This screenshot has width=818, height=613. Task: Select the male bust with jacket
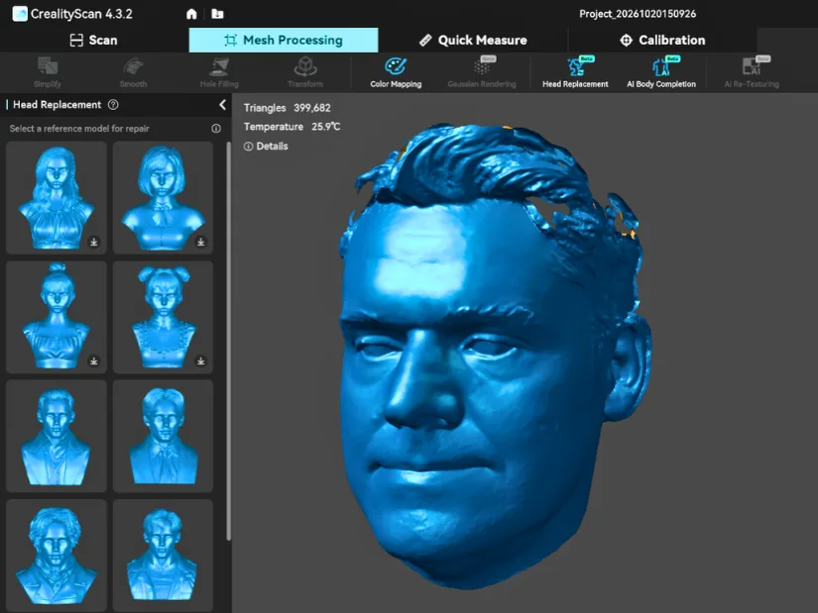[x=163, y=556]
